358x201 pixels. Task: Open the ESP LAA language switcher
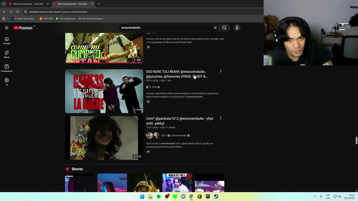[x=328, y=197]
